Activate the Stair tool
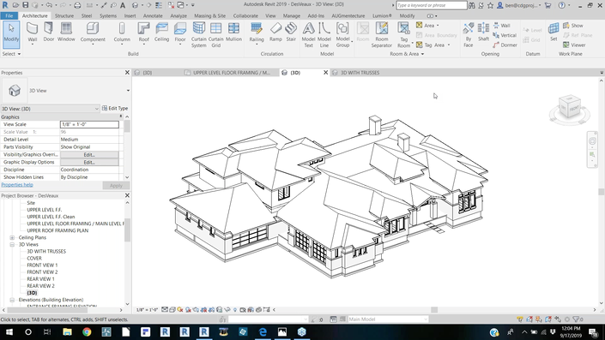 pyautogui.click(x=291, y=32)
